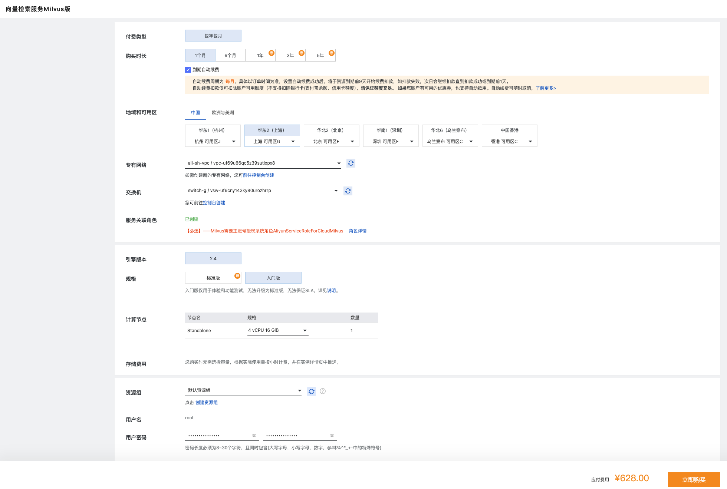
Task: Expand the 4 vCPU 16 GiB dropdown
Action: pos(278,330)
